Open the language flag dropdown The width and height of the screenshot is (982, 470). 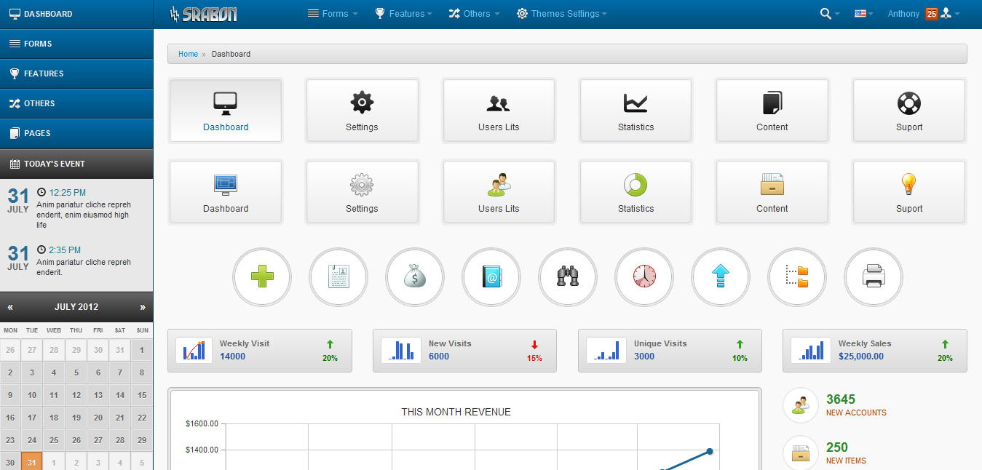(x=863, y=14)
